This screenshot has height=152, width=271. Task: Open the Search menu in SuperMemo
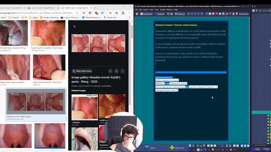(x=146, y=10)
